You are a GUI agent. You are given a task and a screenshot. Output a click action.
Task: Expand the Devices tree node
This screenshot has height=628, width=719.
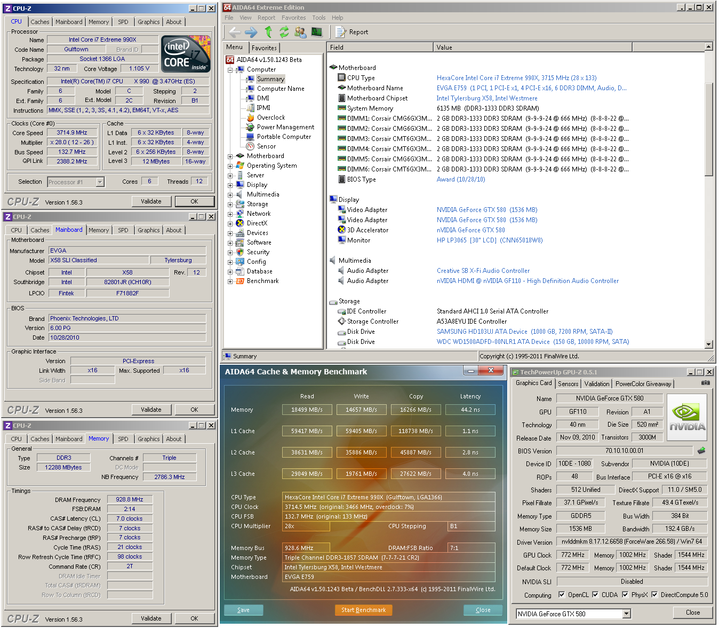click(x=230, y=233)
